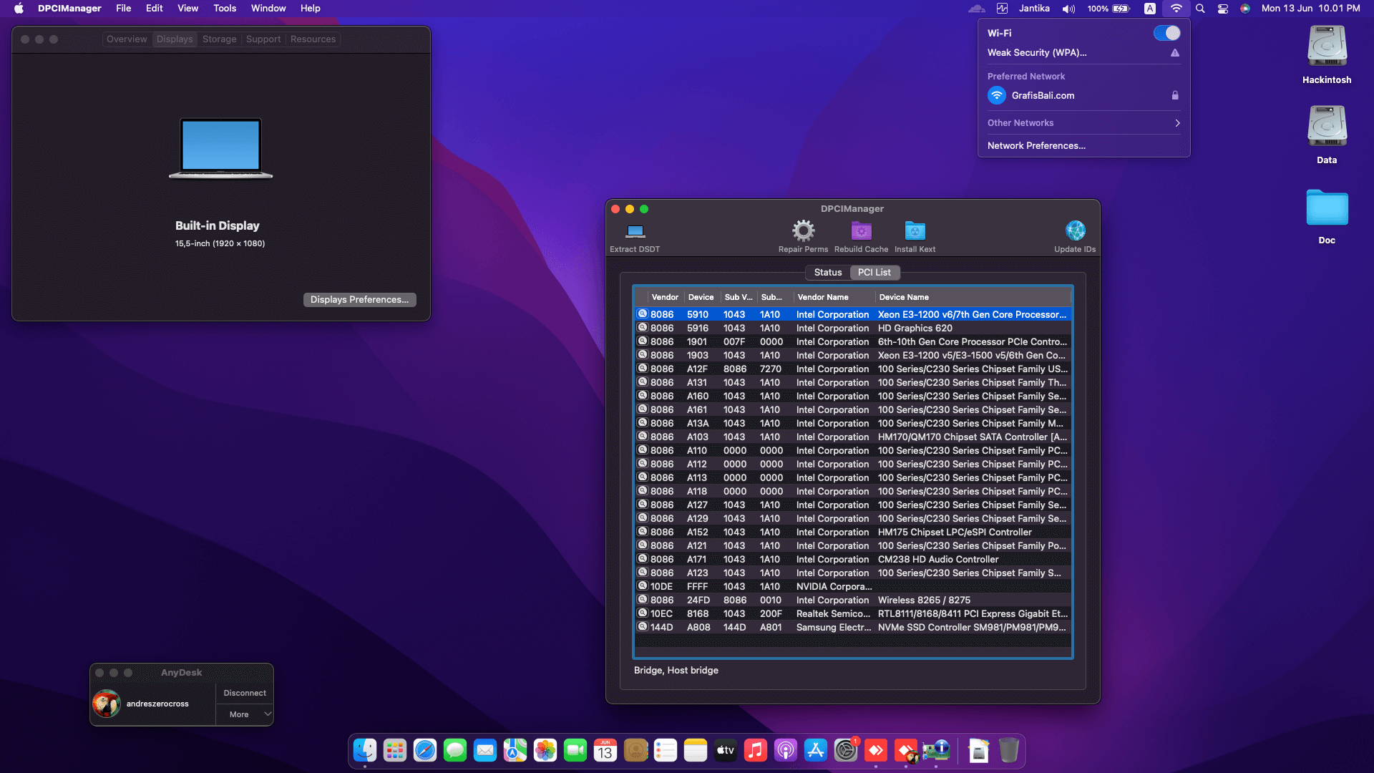The height and width of the screenshot is (773, 1374).
Task: Open Spotlight search in menu bar
Action: [x=1200, y=9]
